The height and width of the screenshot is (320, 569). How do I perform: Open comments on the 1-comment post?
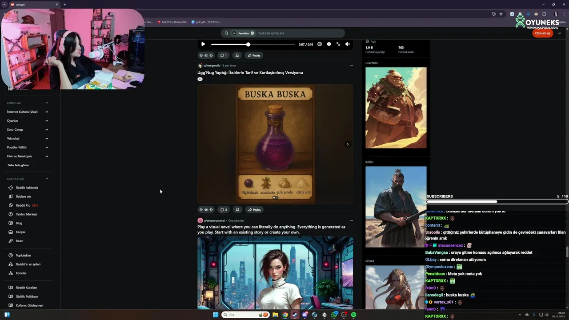pos(224,56)
